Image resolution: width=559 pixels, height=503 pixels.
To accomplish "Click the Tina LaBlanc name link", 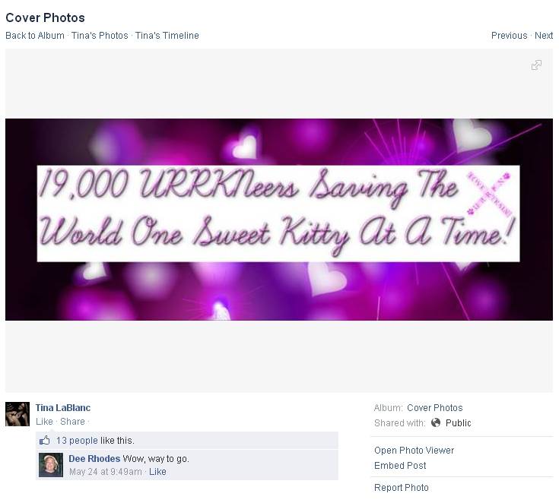I will pyautogui.click(x=63, y=408).
